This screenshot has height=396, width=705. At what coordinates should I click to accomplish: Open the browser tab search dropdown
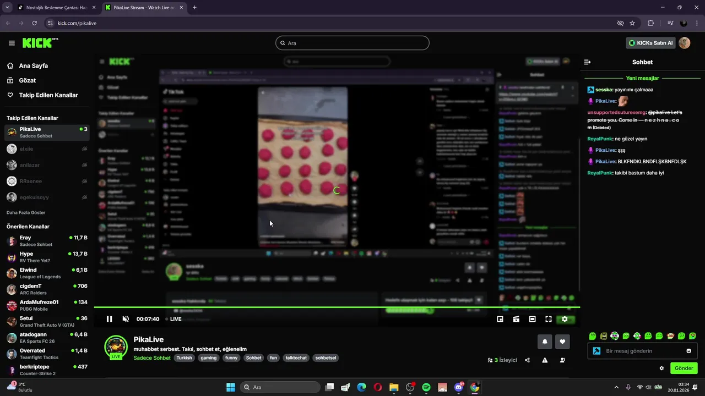pyautogui.click(x=7, y=7)
